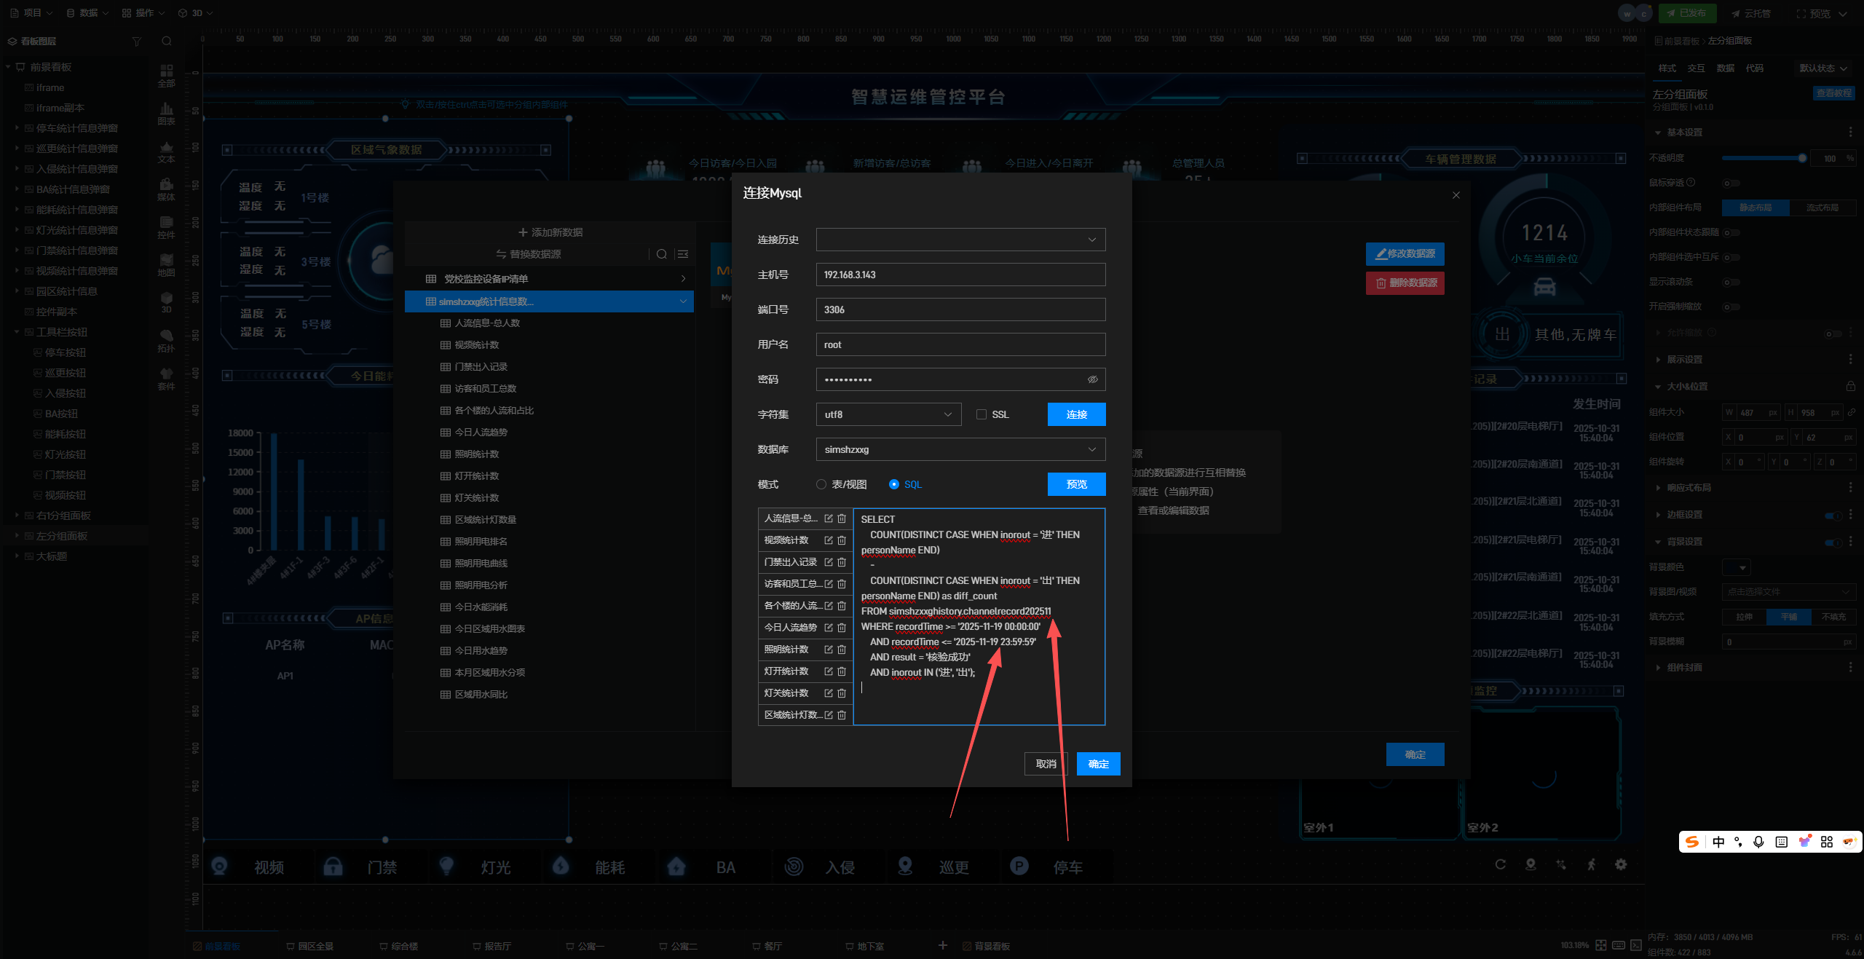Delete the 门禁出入记录 saved query
1864x959 pixels.
(842, 562)
